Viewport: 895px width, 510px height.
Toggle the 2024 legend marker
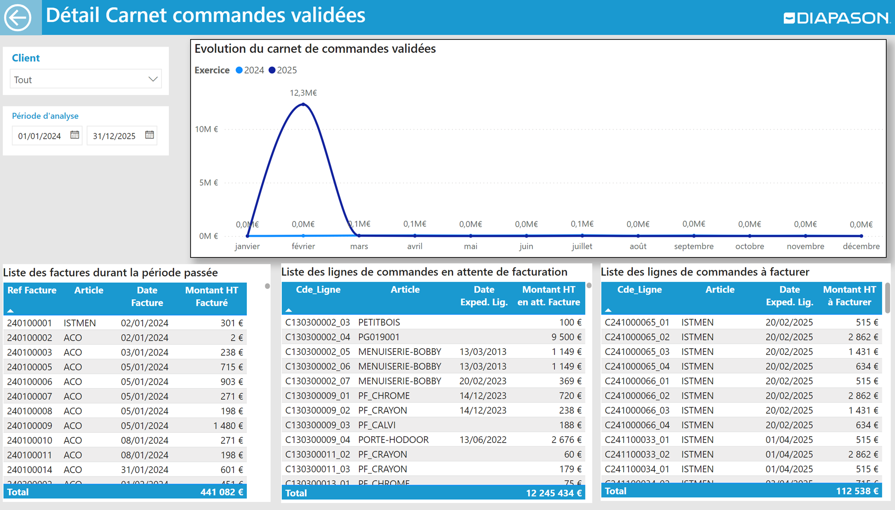(239, 70)
